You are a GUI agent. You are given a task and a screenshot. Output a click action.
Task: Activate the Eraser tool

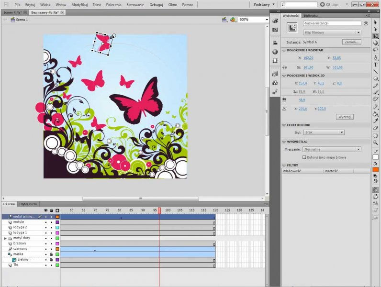[x=376, y=128]
